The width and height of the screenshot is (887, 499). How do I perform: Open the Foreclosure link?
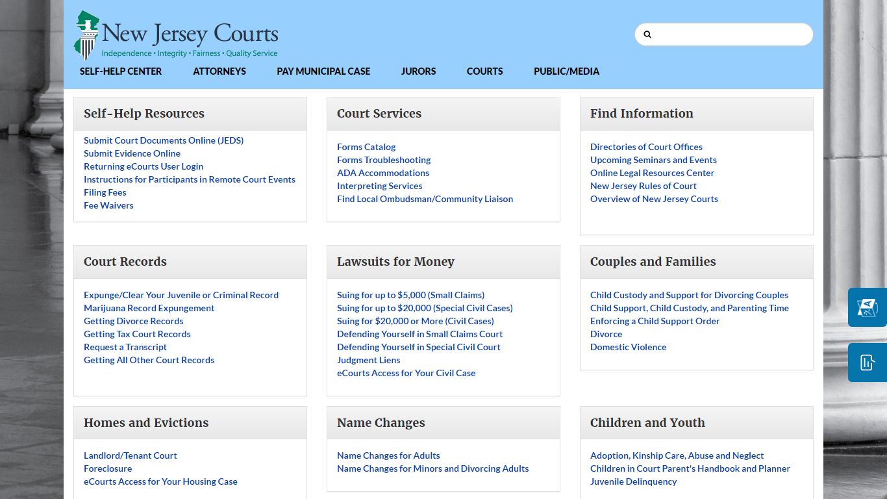coord(108,468)
